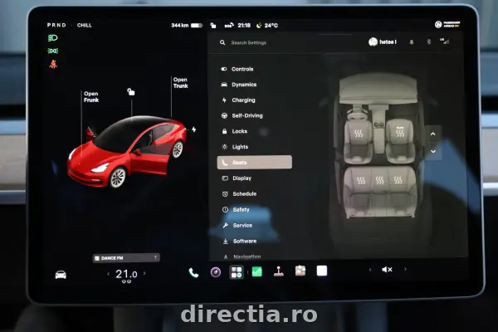Toggle driver seat heater

[x=359, y=134]
